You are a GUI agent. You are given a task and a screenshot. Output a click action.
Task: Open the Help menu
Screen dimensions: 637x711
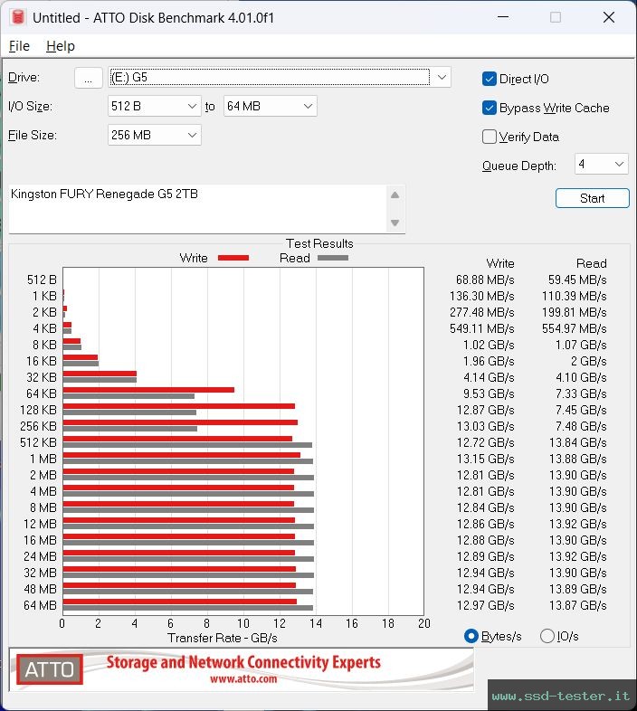[x=61, y=46]
